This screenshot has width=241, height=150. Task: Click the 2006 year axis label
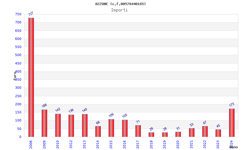(x=31, y=145)
